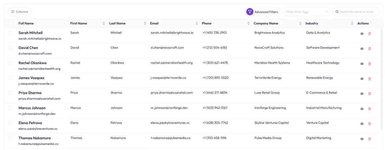Sort by Company Name using sort arrows

coord(300,23)
